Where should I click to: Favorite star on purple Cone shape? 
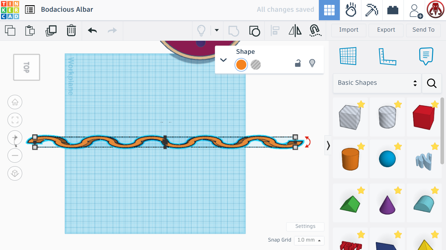point(398,190)
